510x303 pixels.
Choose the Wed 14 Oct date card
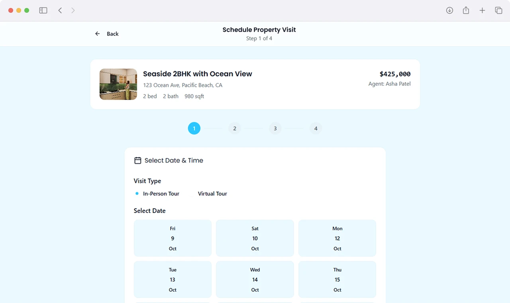coord(255,279)
